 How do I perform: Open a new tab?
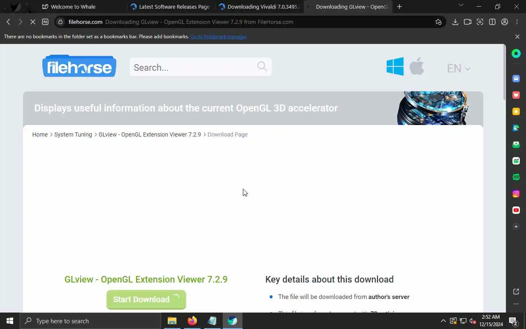(399, 7)
